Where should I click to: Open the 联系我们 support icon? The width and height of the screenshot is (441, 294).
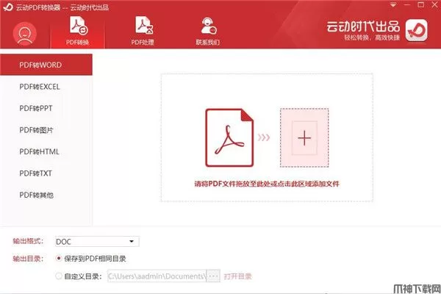point(208,31)
